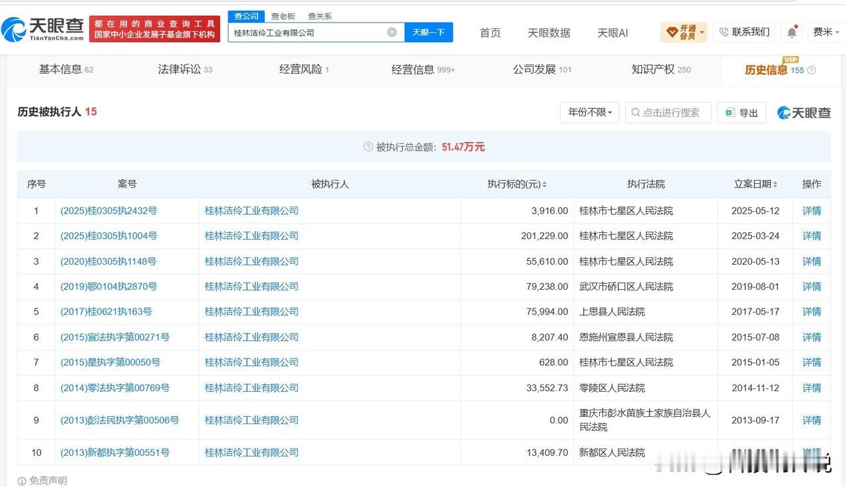This screenshot has height=487, width=846.
Task: Switch to the 查关系 search tab
Action: coord(320,16)
